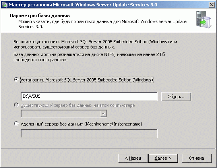
Task: Select the install SQL Server 2005 Embedded radio button
Action: pos(16,79)
